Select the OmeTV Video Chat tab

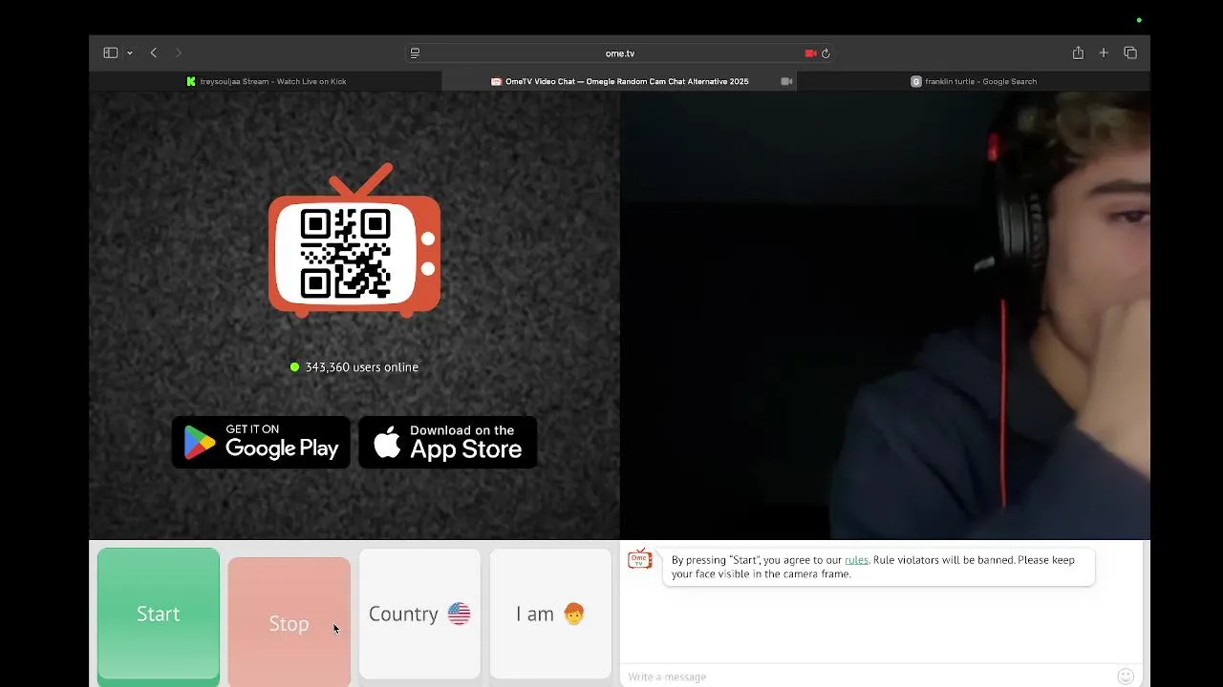tap(619, 81)
